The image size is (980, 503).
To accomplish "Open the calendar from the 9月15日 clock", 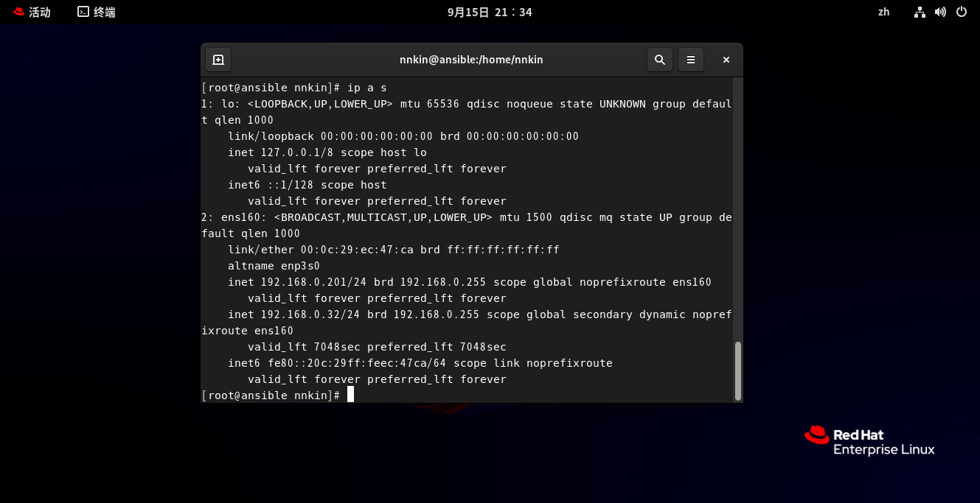I will tap(490, 12).
